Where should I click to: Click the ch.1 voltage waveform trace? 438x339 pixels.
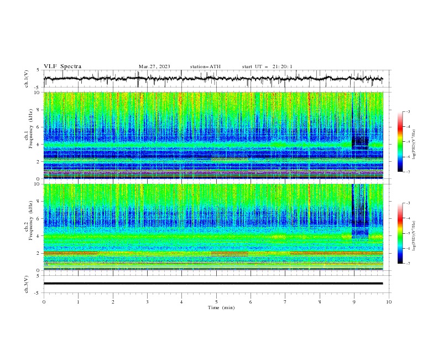click(213, 79)
